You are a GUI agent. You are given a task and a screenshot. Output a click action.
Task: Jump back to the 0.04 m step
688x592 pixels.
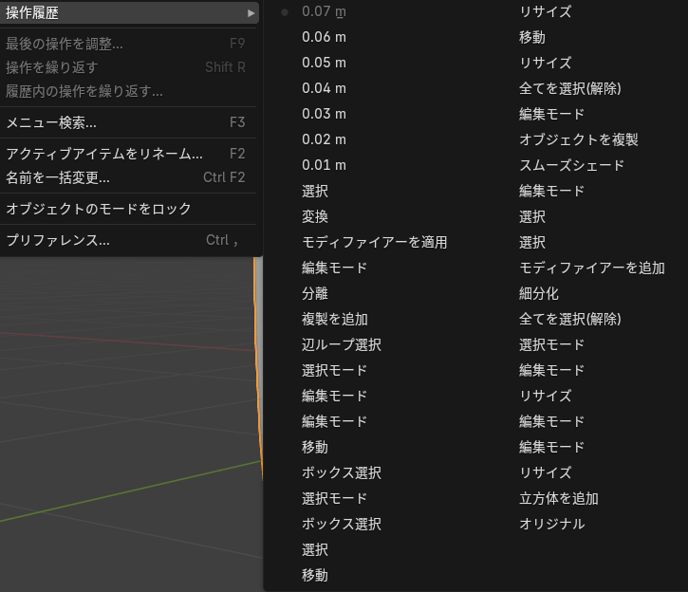tap(324, 88)
